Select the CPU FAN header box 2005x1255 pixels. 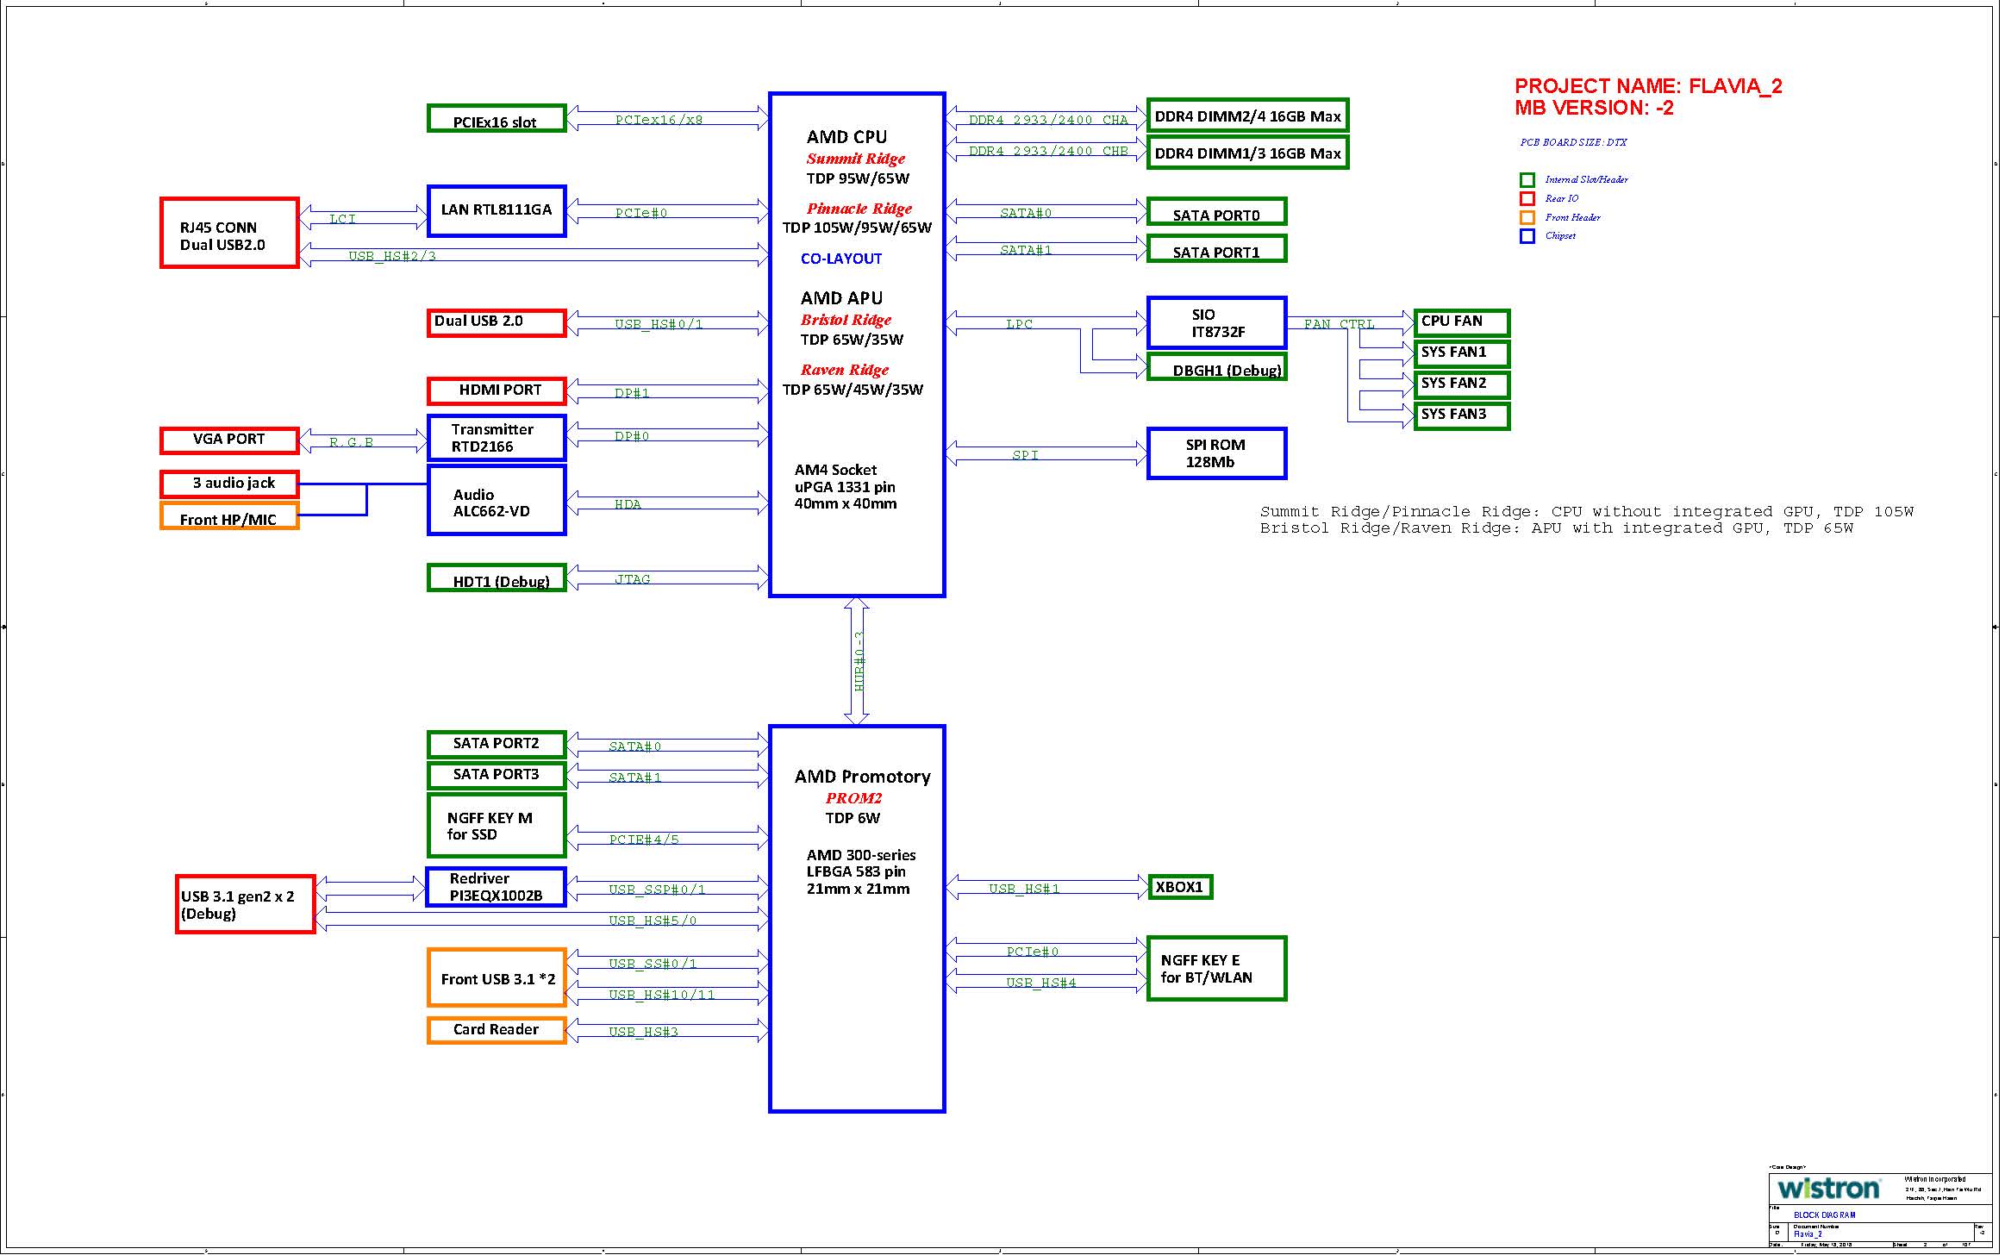(x=1461, y=322)
